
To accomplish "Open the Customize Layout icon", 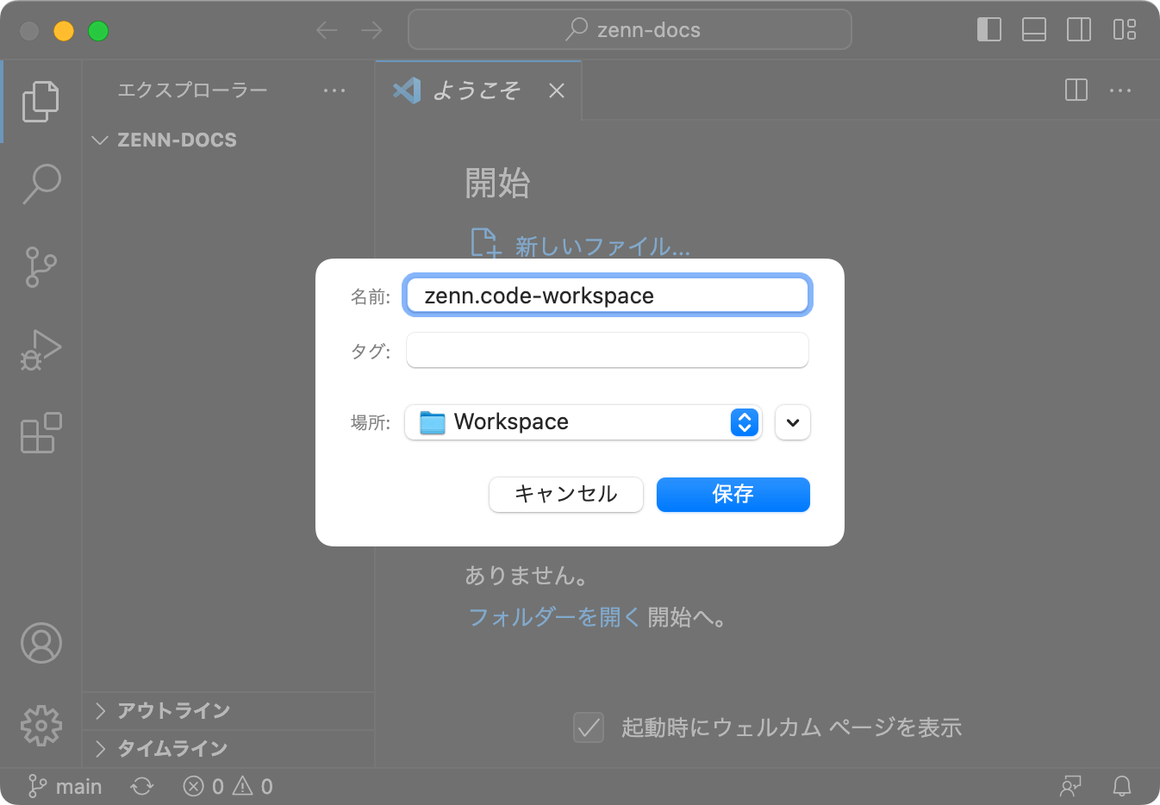I will click(x=1124, y=30).
